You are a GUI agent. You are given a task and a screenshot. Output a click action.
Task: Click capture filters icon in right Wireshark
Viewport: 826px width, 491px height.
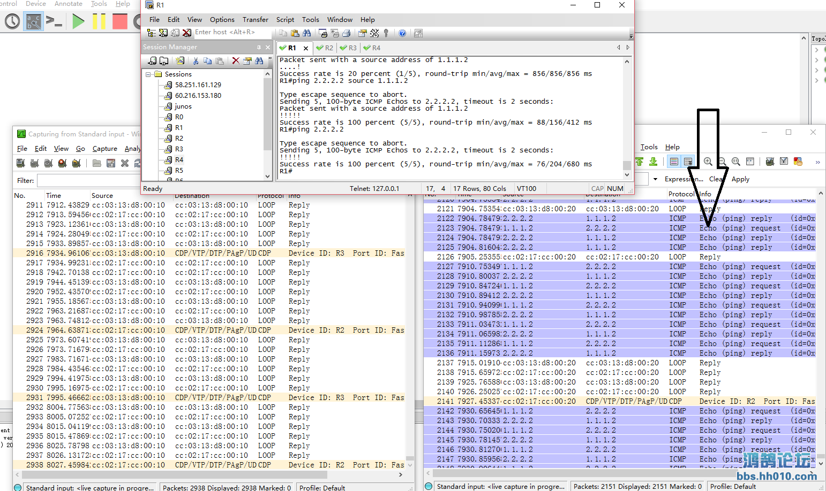click(x=770, y=162)
